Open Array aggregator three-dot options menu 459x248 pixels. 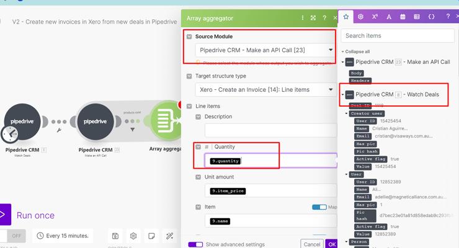pyautogui.click(x=303, y=18)
